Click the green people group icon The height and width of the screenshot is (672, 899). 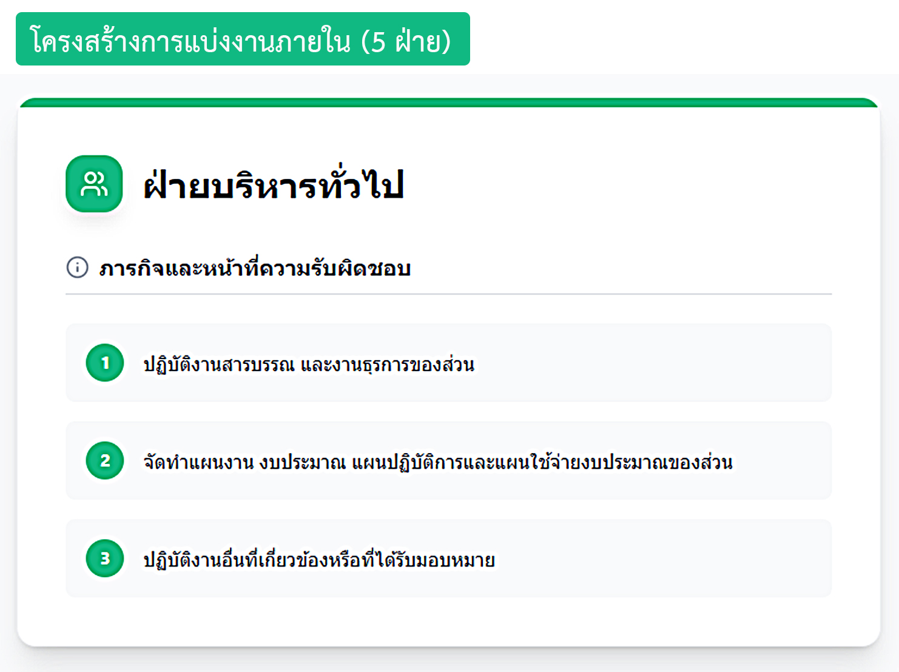tap(94, 184)
